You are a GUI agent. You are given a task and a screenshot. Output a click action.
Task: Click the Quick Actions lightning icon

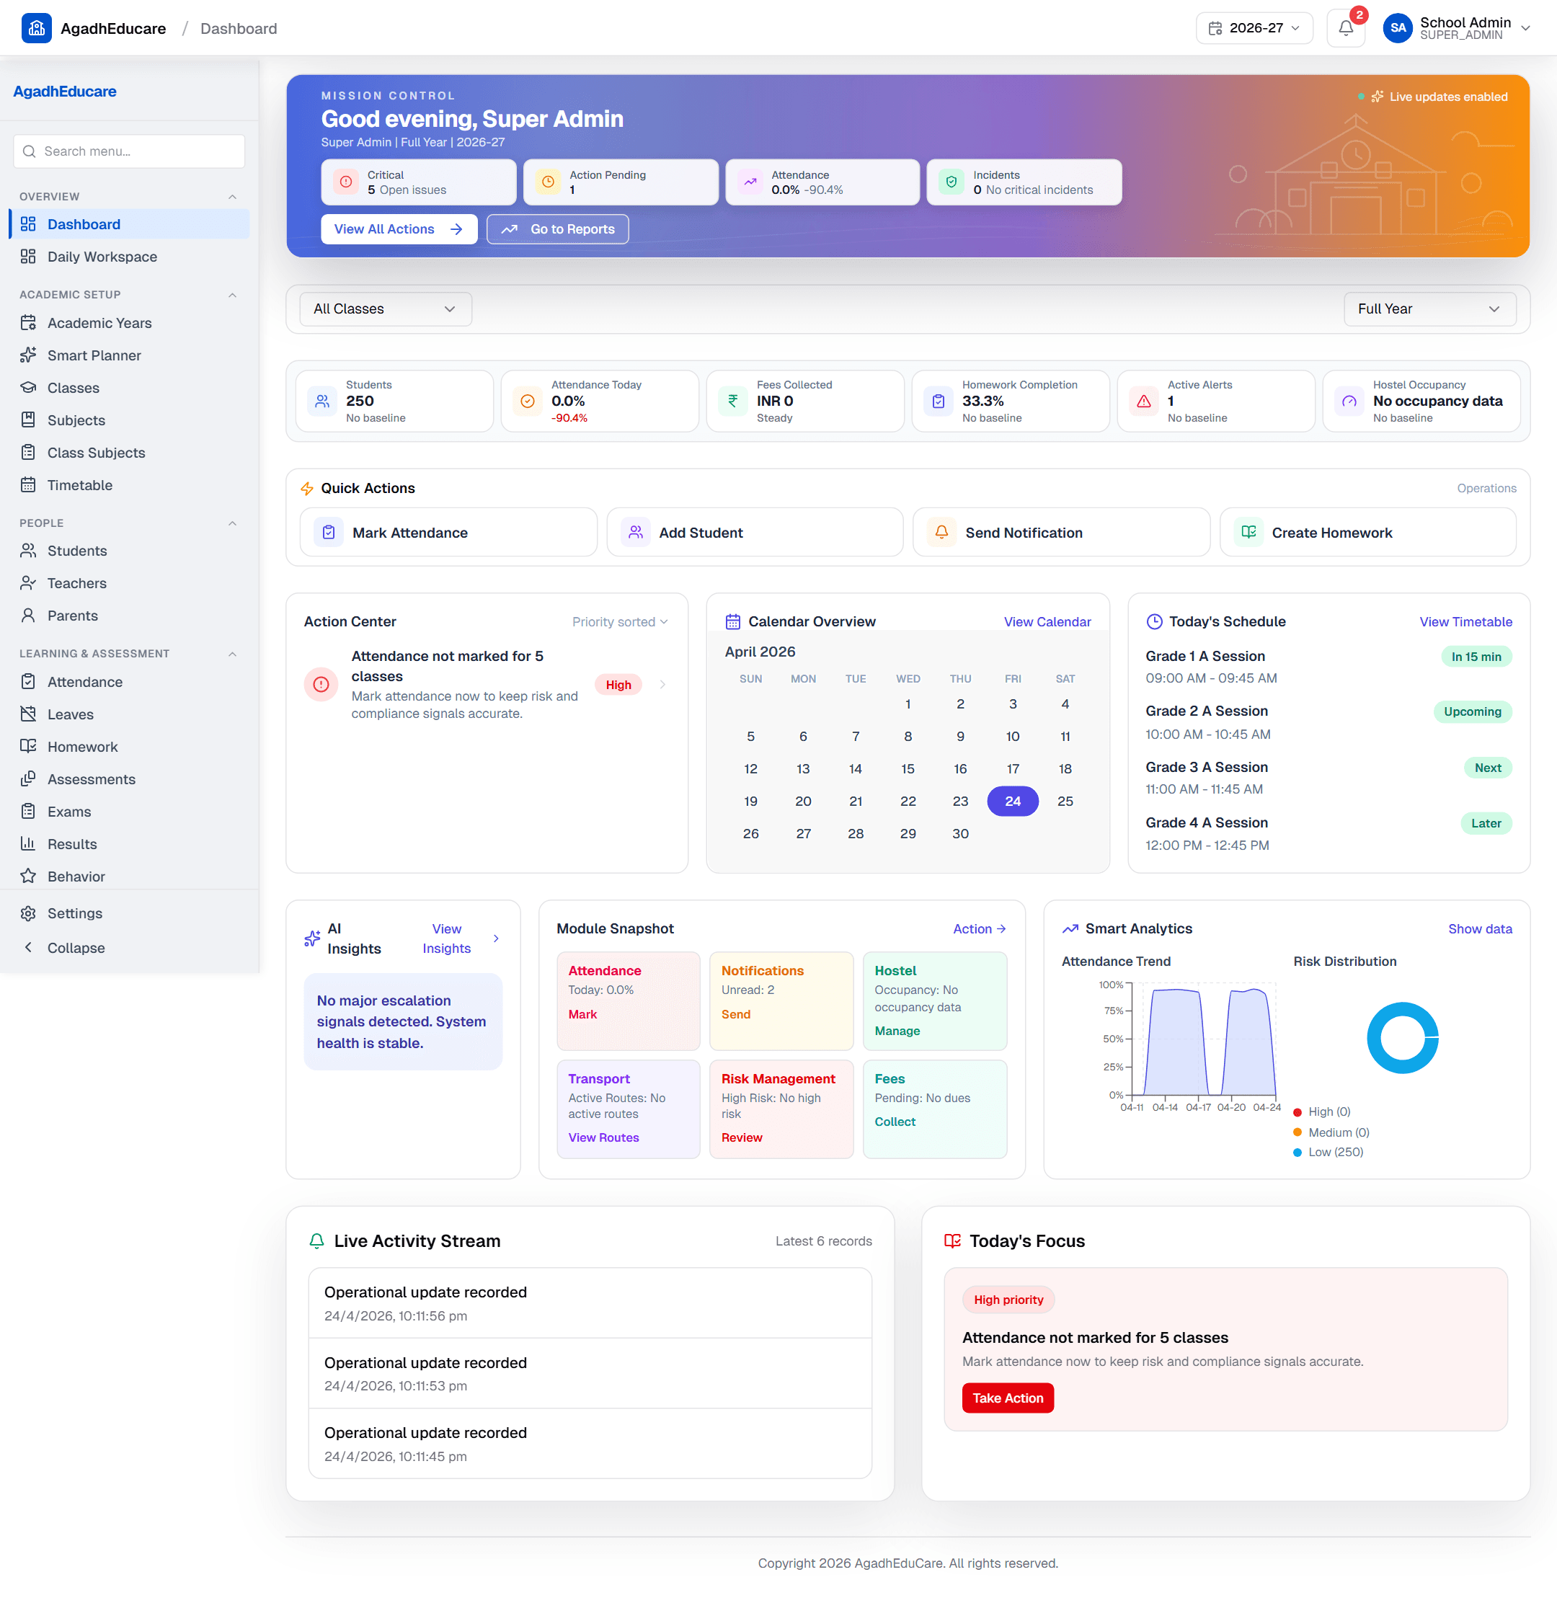coord(308,488)
